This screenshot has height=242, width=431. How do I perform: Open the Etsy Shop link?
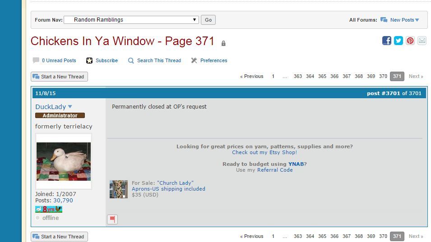tap(264, 152)
